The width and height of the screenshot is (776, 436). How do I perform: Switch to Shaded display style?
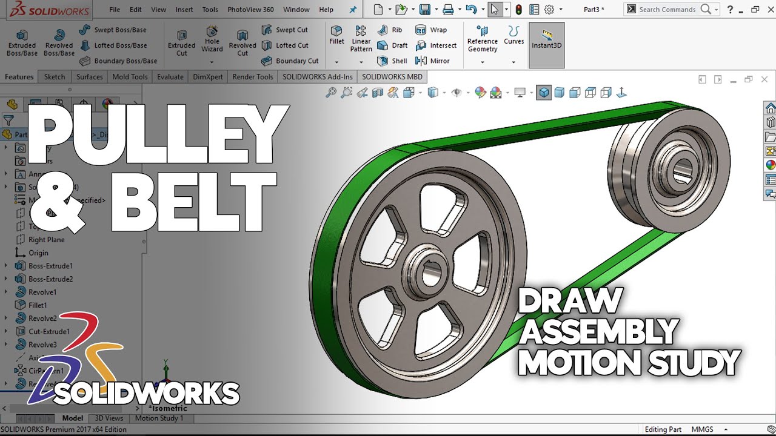pyautogui.click(x=559, y=93)
